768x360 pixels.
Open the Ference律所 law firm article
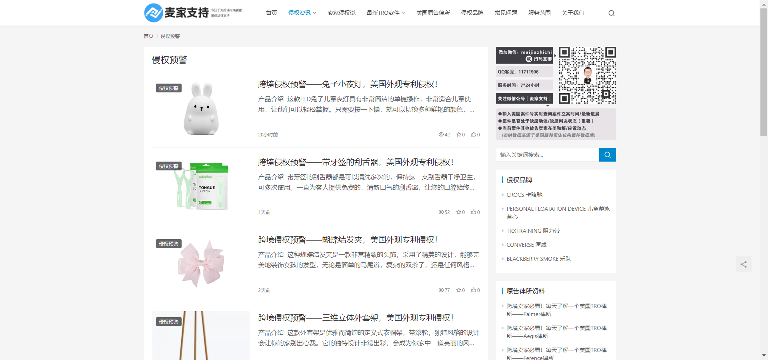[x=556, y=354]
